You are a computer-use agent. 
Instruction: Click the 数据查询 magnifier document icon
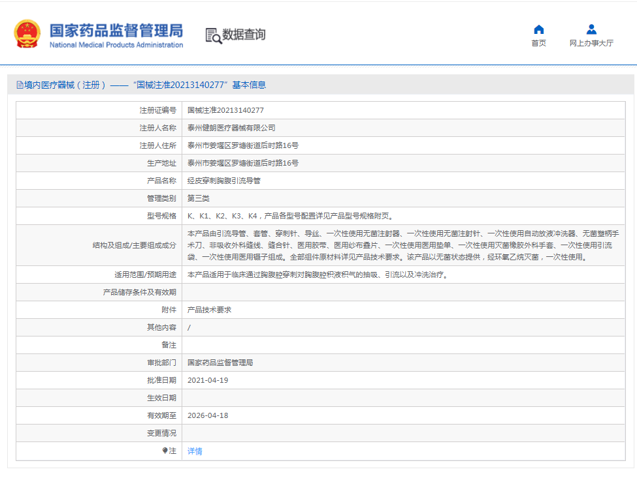[x=213, y=36]
